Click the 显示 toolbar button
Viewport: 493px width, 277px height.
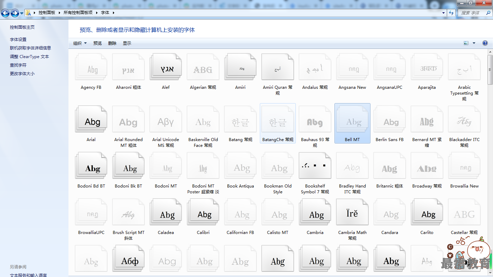point(127,43)
